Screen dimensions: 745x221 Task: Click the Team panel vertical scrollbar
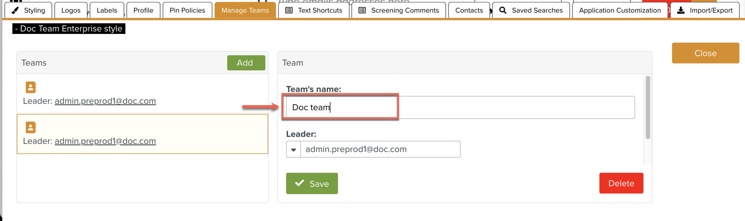pos(648,107)
